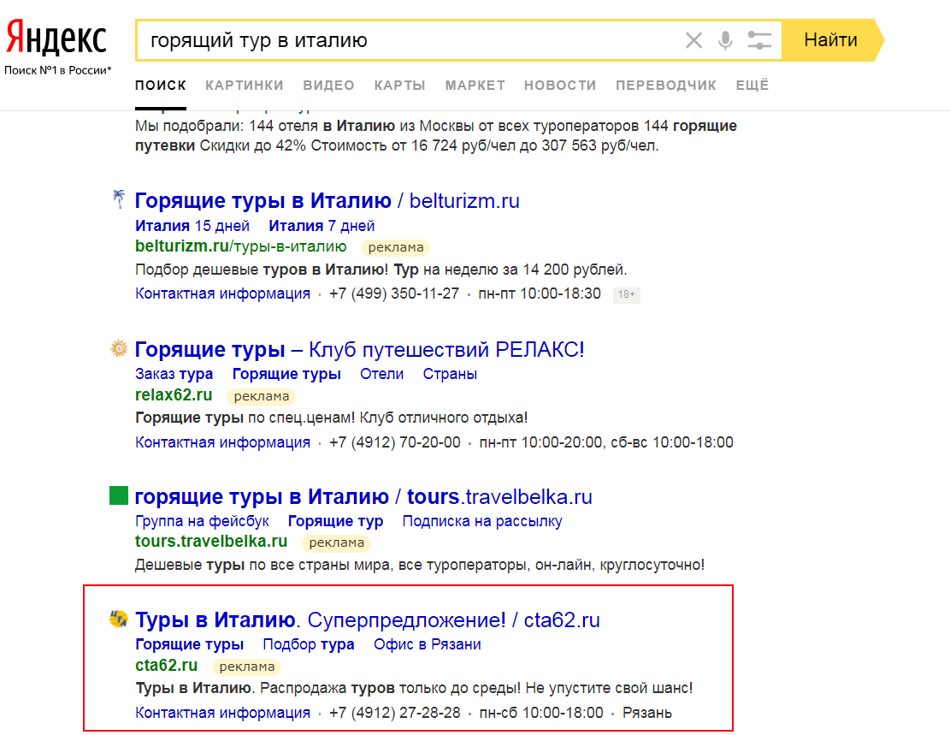Click the 'реклама' label beside belturizm.ru URL
The width and height of the screenshot is (950, 735).
click(x=396, y=247)
